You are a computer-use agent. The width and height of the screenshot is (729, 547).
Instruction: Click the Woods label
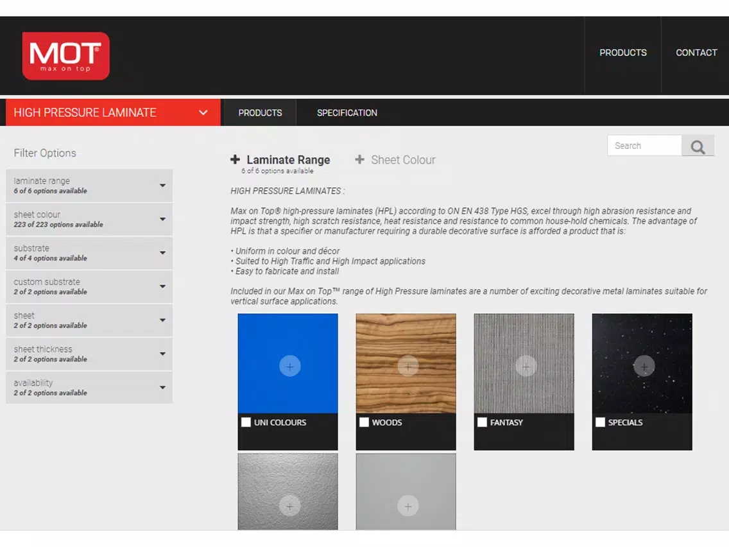[x=387, y=422]
